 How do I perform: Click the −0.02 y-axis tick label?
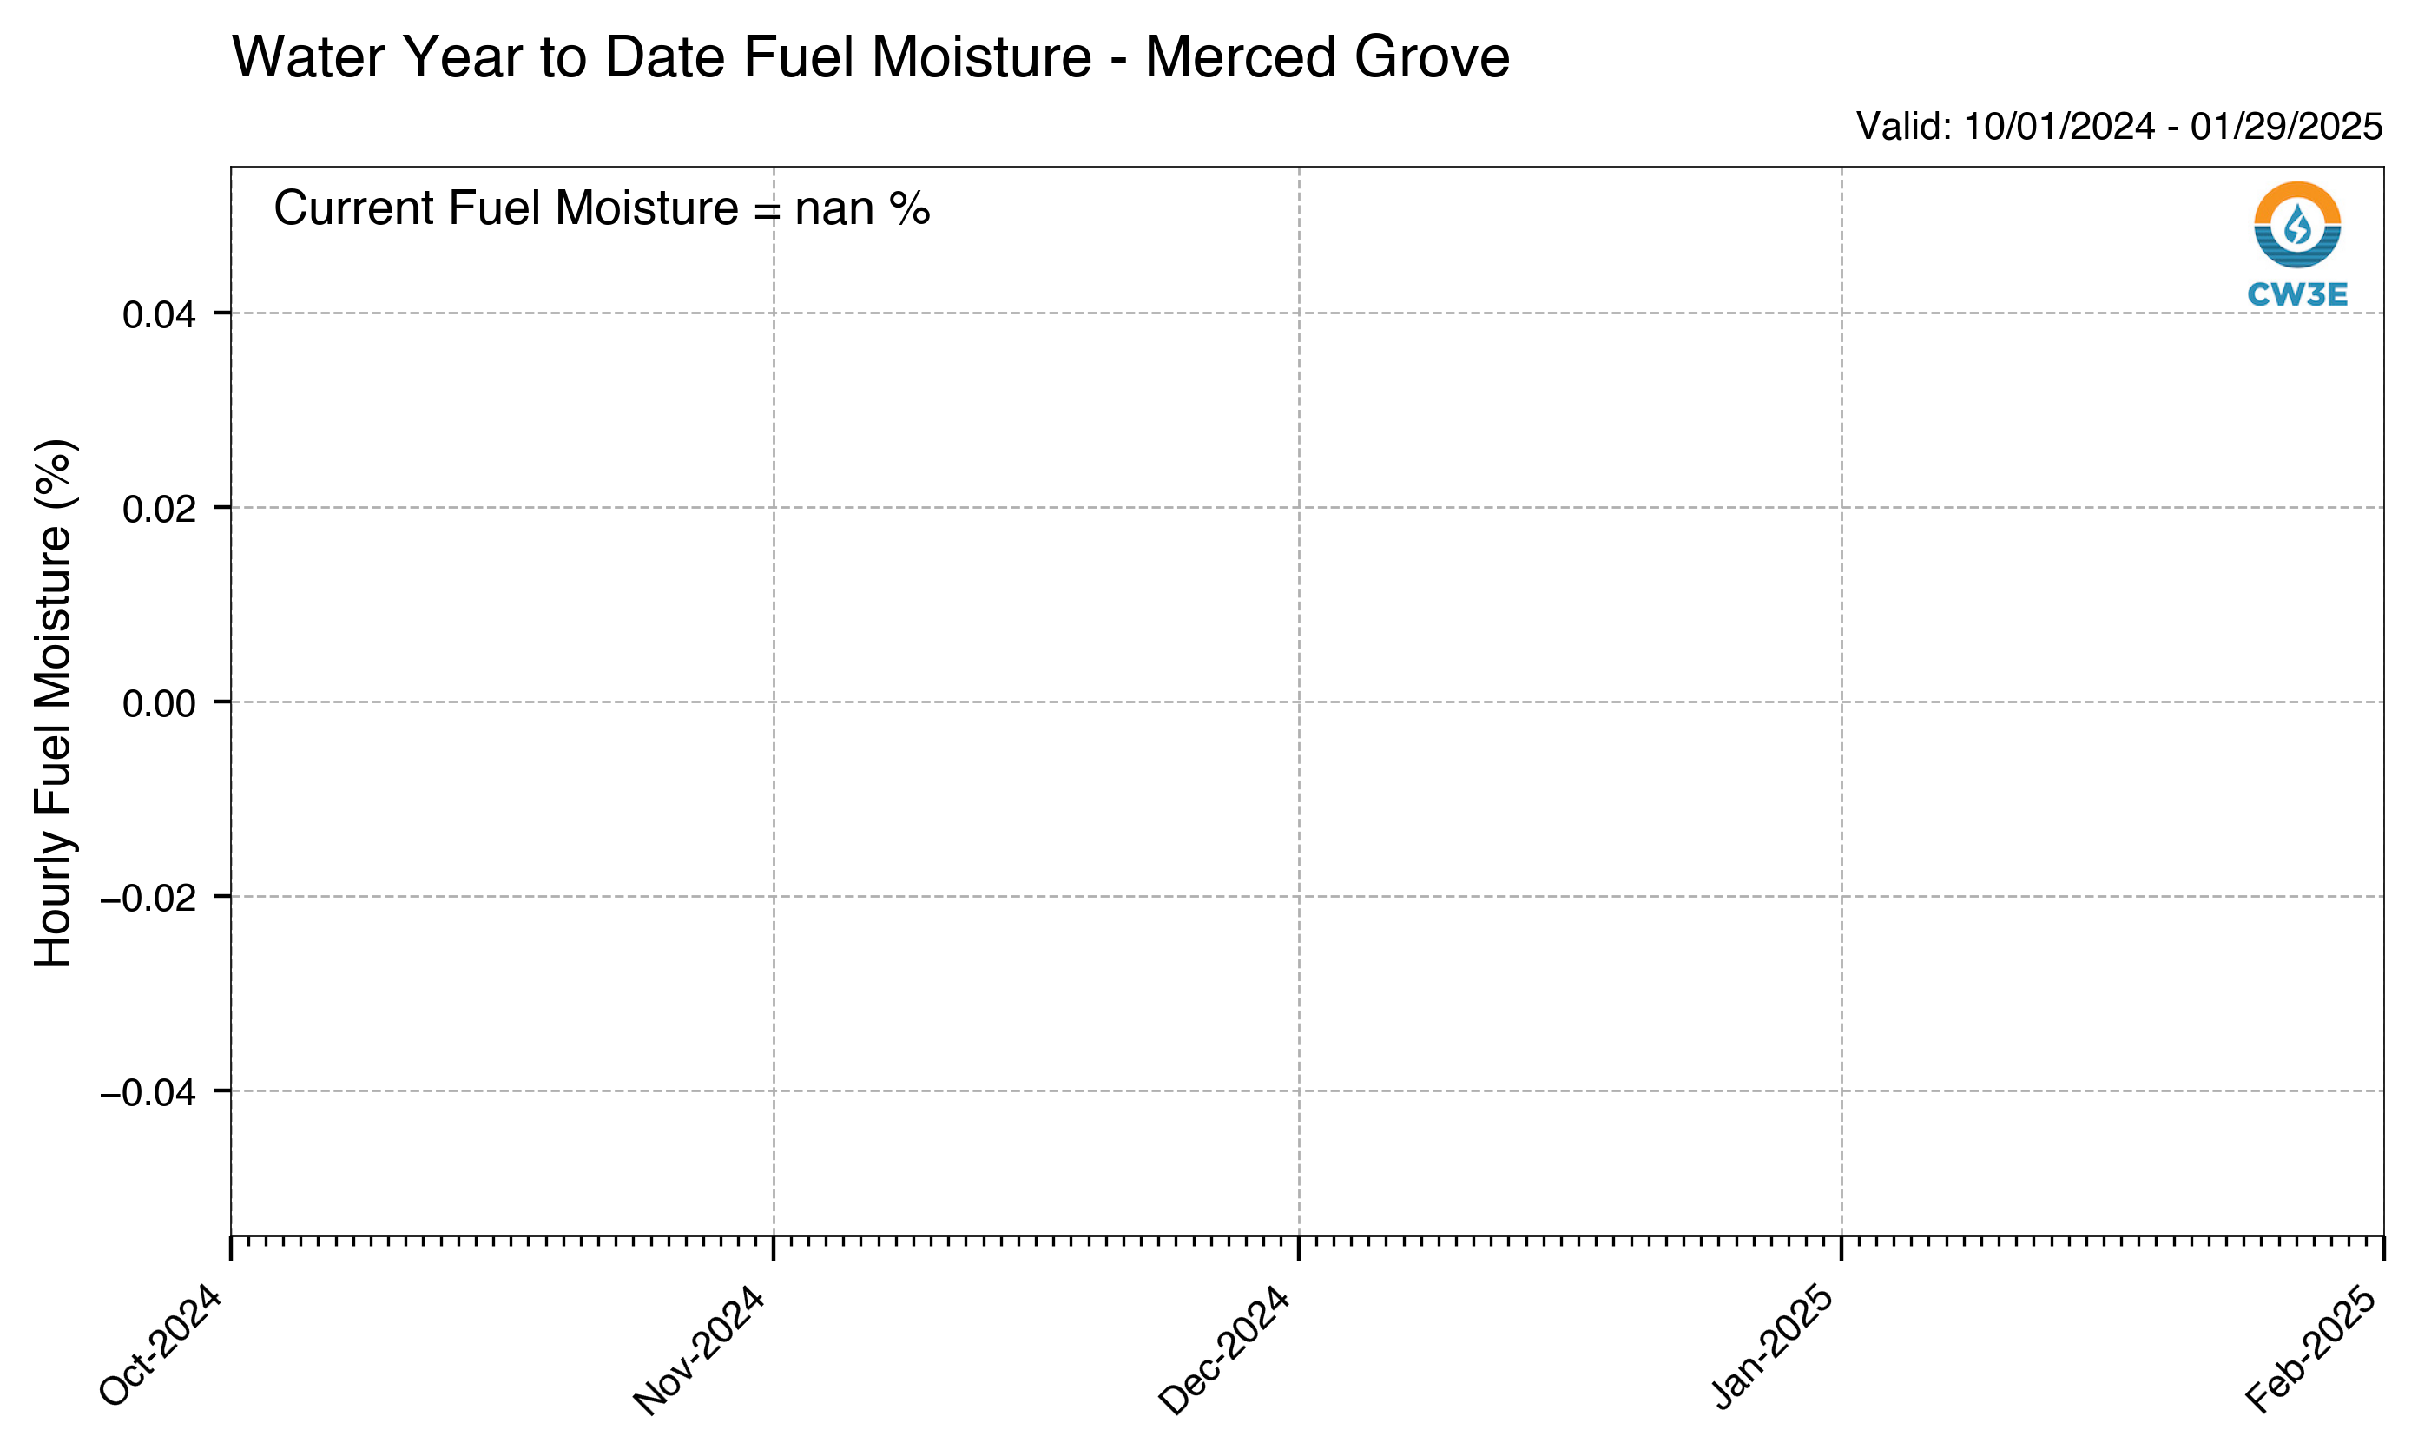(148, 898)
